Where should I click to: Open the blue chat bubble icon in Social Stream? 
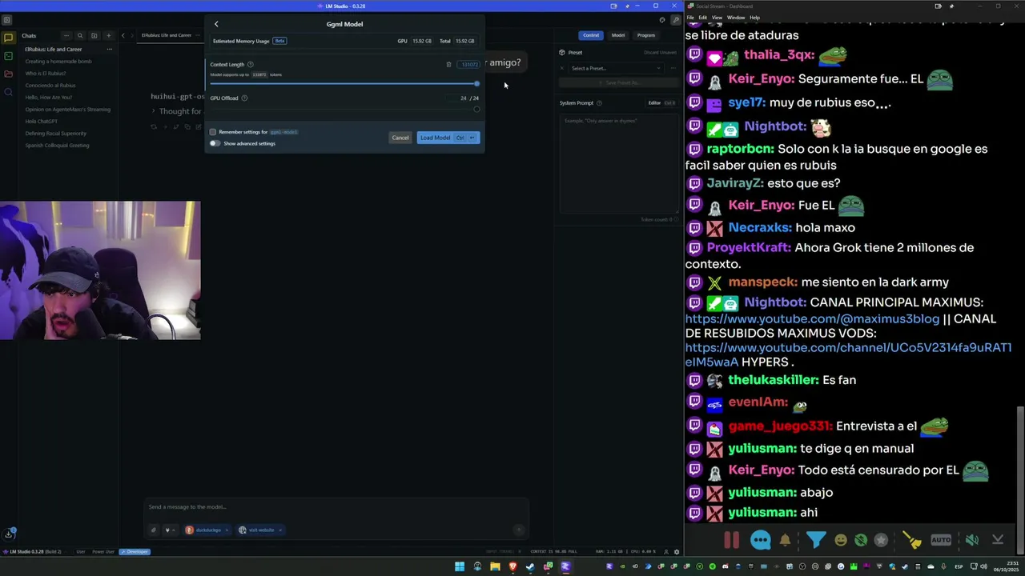(760, 540)
